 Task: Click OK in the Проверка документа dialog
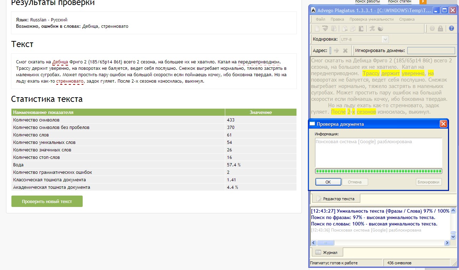click(328, 182)
